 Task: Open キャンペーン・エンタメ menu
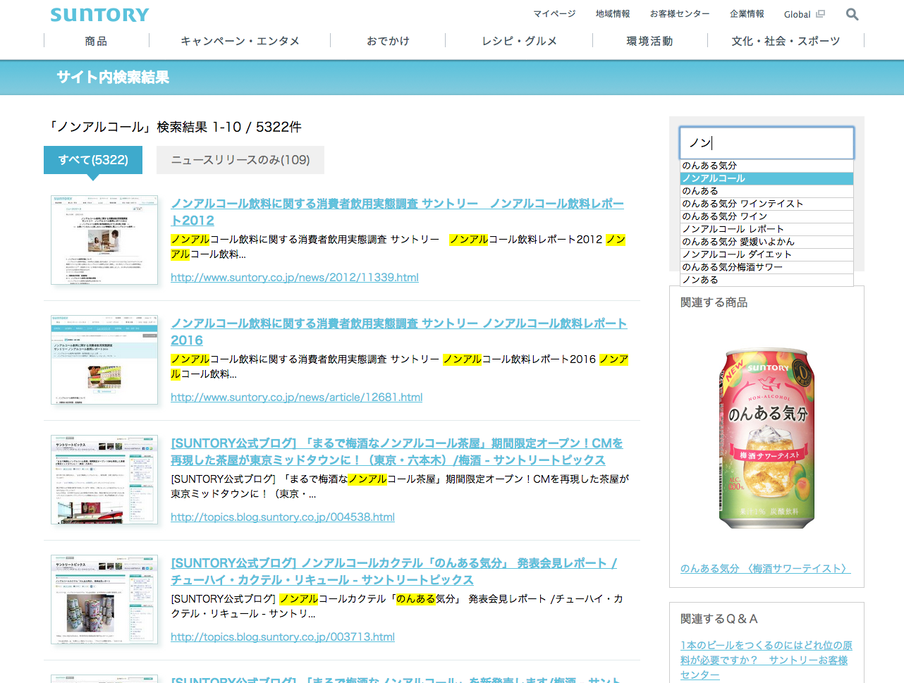(240, 41)
